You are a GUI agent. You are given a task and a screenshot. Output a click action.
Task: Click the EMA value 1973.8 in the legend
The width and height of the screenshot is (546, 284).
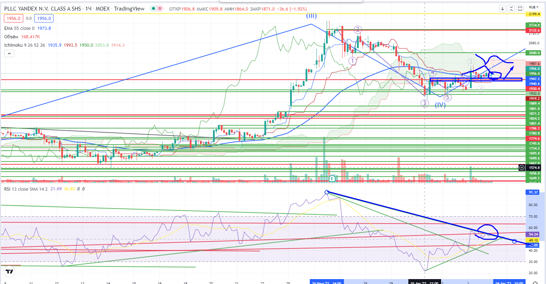click(44, 28)
